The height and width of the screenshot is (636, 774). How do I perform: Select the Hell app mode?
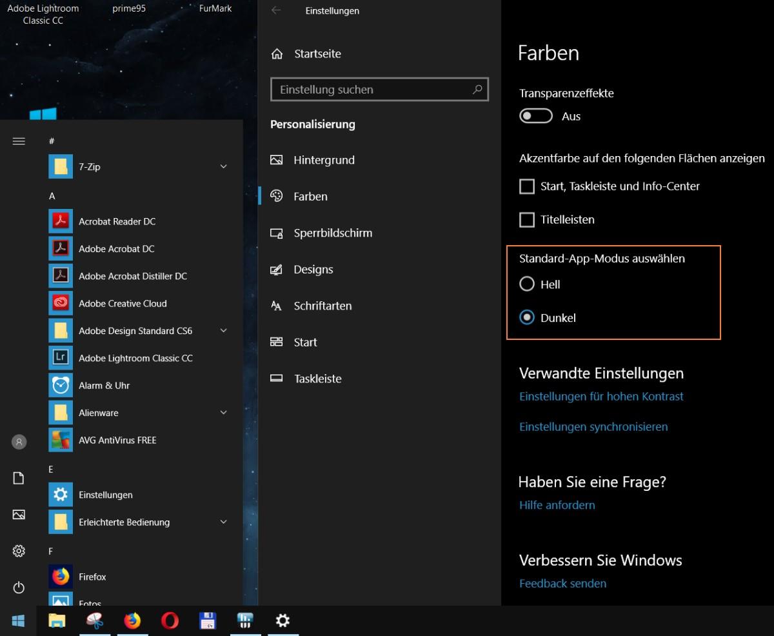coord(527,284)
